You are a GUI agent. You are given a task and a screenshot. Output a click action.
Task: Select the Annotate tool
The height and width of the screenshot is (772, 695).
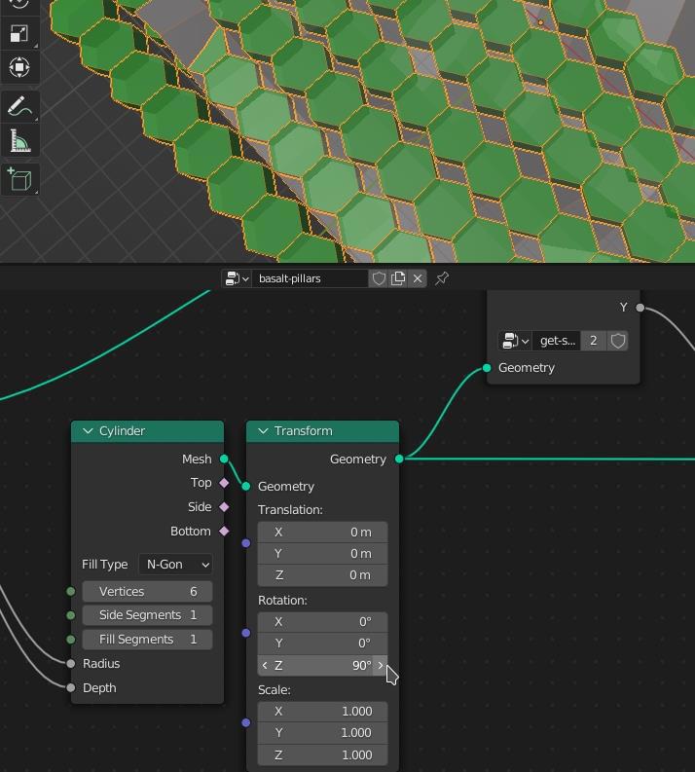(19, 107)
